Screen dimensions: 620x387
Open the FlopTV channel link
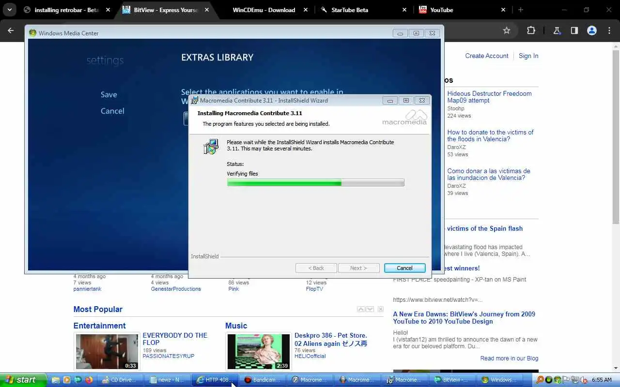(314, 289)
